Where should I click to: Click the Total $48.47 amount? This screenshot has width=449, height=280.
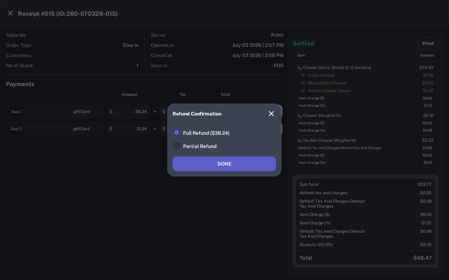(422, 258)
